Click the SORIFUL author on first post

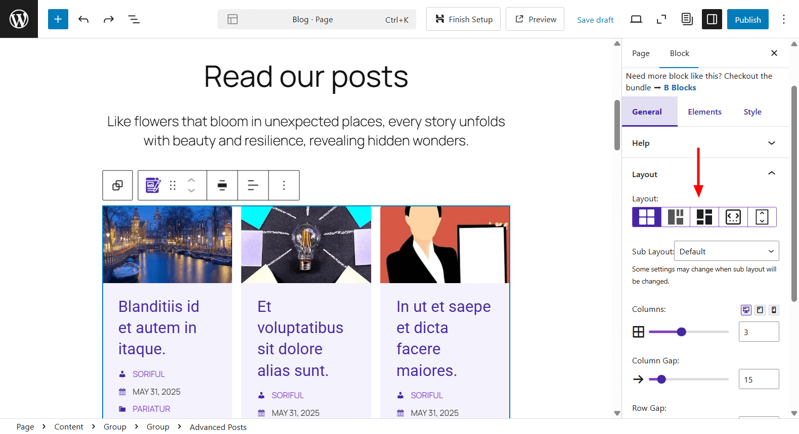149,374
